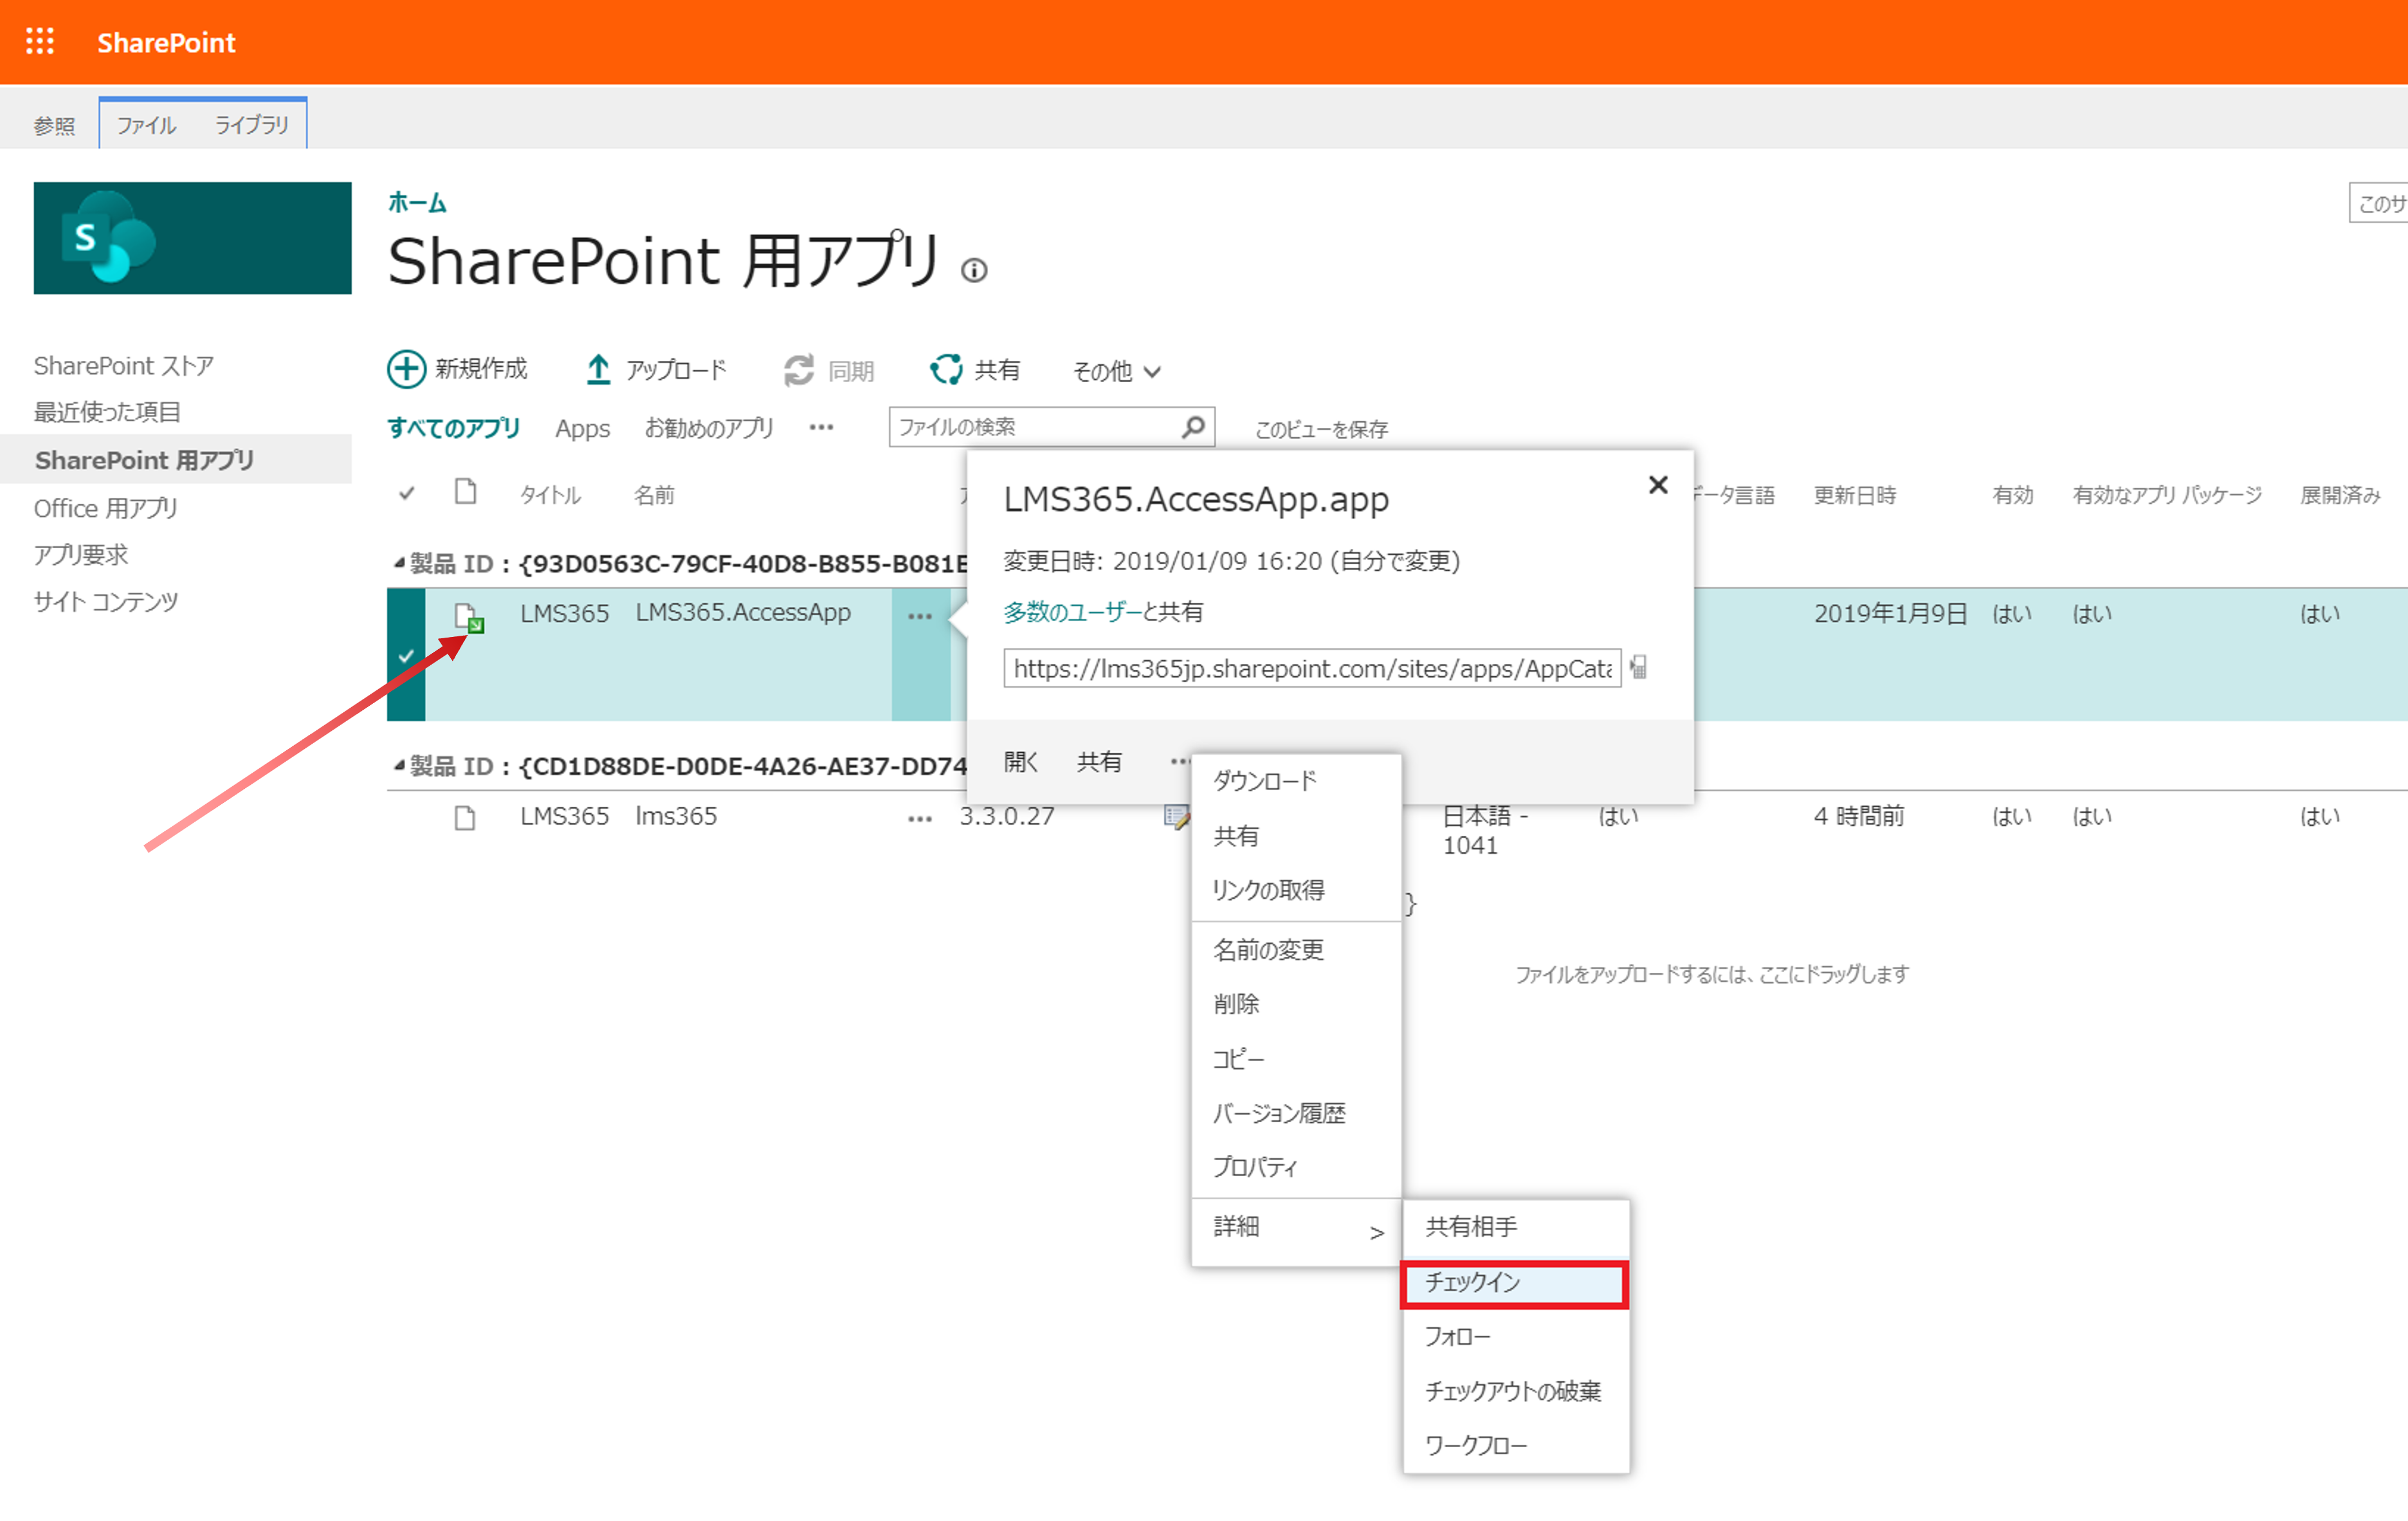This screenshot has width=2408, height=1521.
Task: Open 最近使った項目 in the left navigation
Action: tap(107, 412)
